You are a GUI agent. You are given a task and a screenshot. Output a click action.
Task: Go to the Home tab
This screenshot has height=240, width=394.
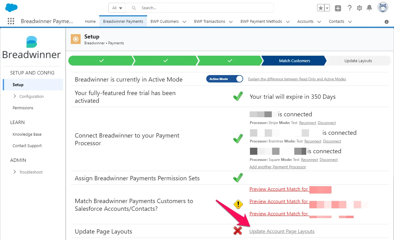[x=90, y=22]
